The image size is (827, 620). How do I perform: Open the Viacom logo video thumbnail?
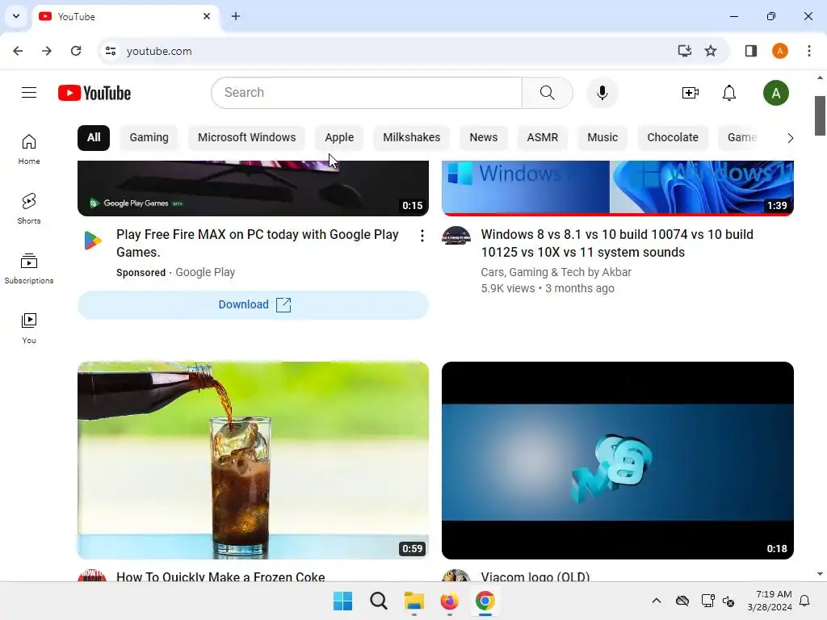618,460
